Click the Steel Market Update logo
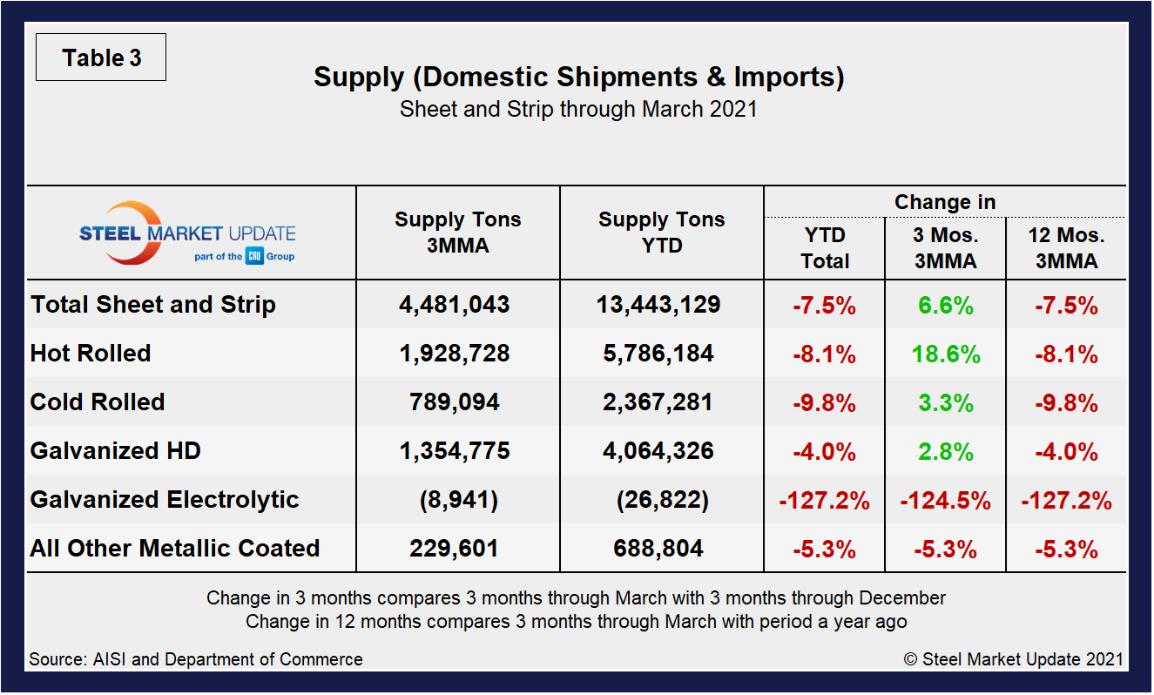1154x695 pixels. (187, 233)
